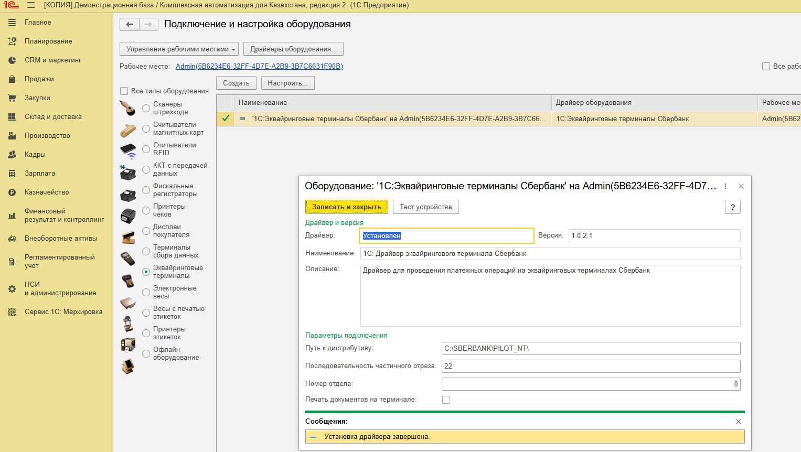Open the Продажи section
Screen dimensions: 801x452
click(39, 79)
